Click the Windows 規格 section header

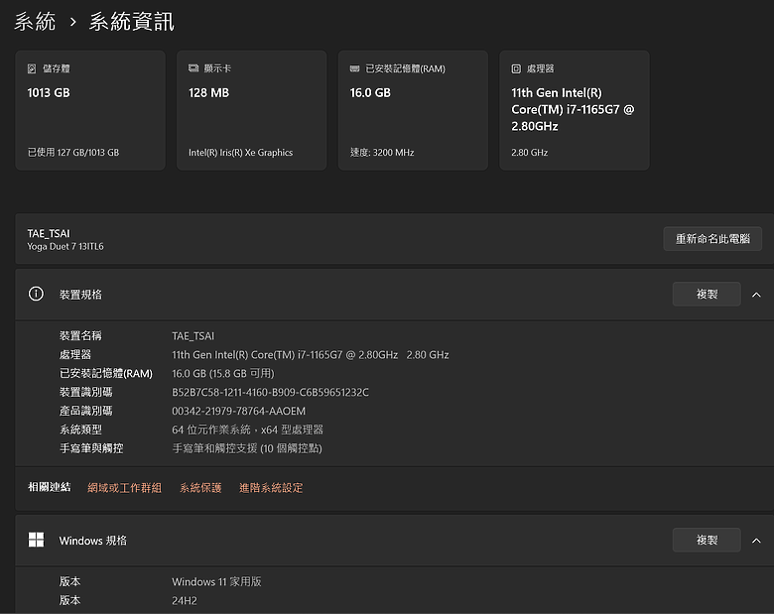tap(395, 541)
